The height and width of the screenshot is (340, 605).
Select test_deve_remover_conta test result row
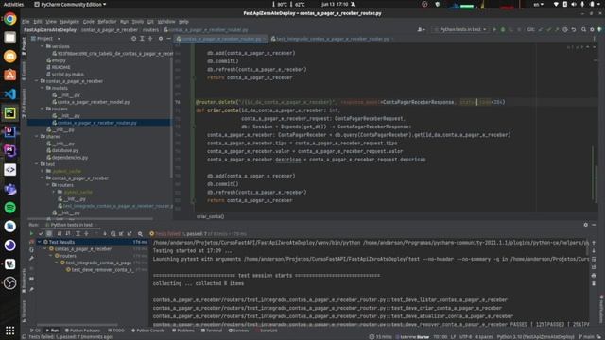[102, 270]
